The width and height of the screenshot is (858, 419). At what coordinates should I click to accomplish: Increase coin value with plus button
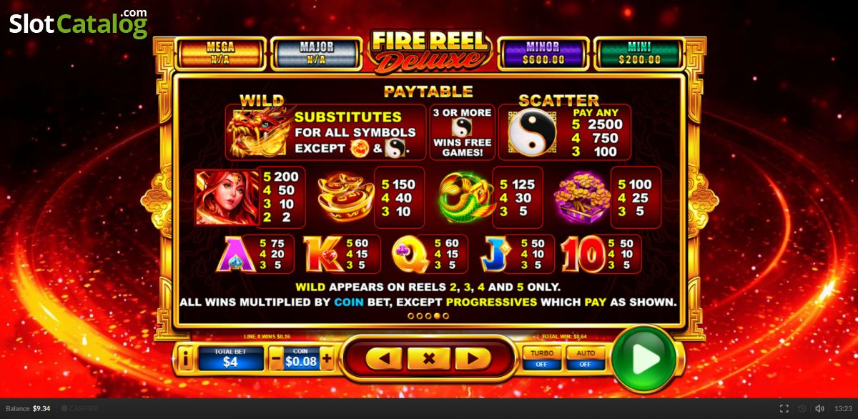click(x=327, y=359)
